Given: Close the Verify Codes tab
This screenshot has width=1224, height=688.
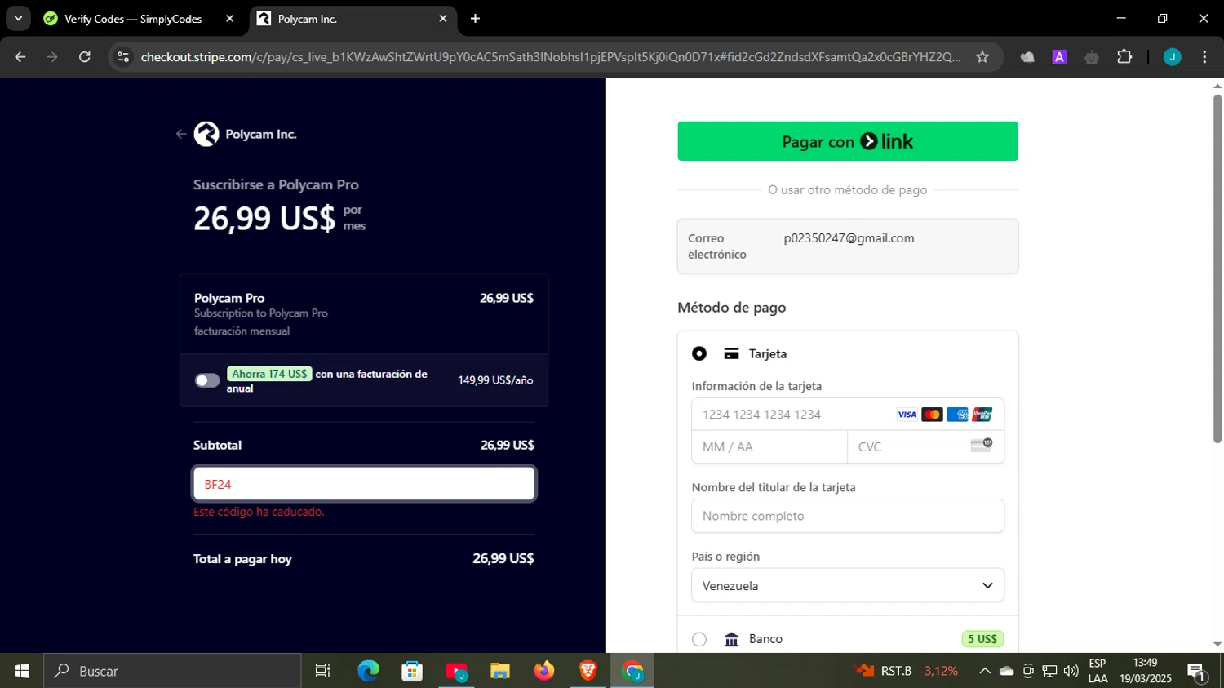Looking at the screenshot, I should (229, 19).
